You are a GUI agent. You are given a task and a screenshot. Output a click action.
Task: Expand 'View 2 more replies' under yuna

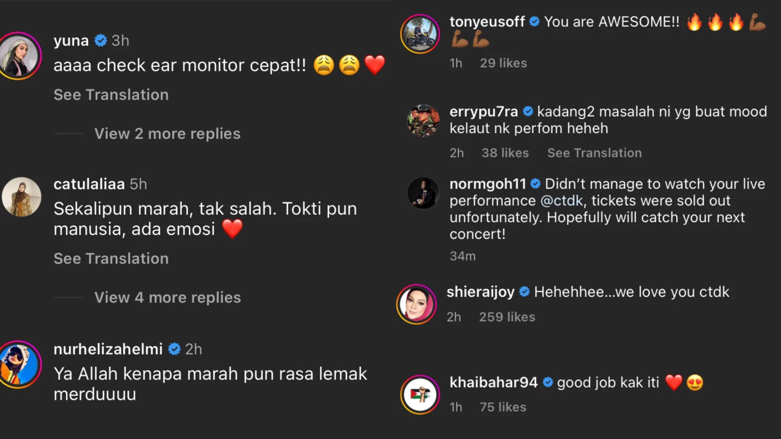[x=167, y=134]
